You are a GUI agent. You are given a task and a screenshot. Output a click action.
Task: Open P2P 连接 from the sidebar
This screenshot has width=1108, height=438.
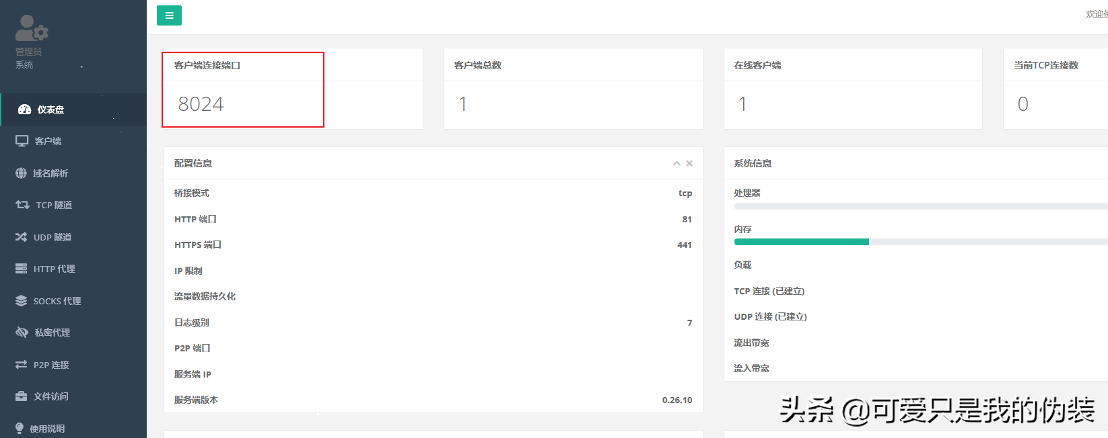tap(73, 365)
